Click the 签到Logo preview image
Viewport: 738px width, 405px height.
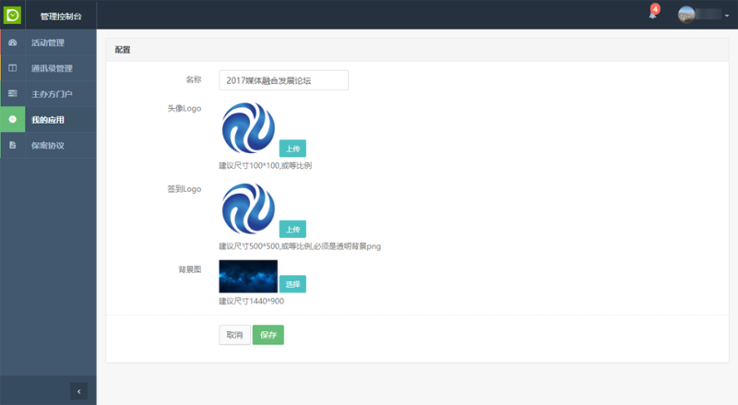(x=248, y=208)
